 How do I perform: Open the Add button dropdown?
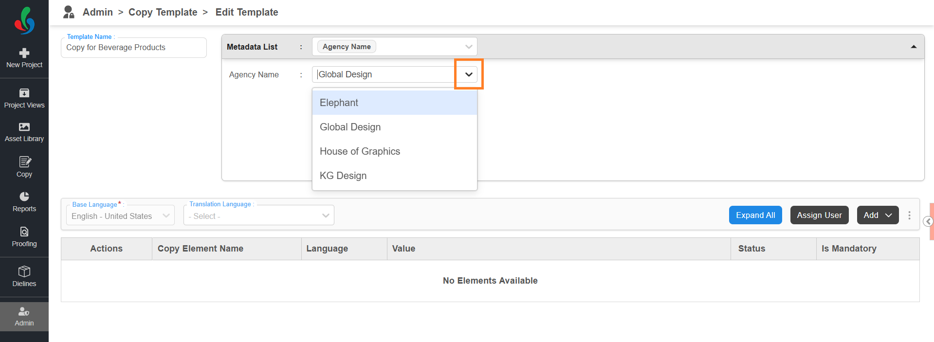pos(878,215)
